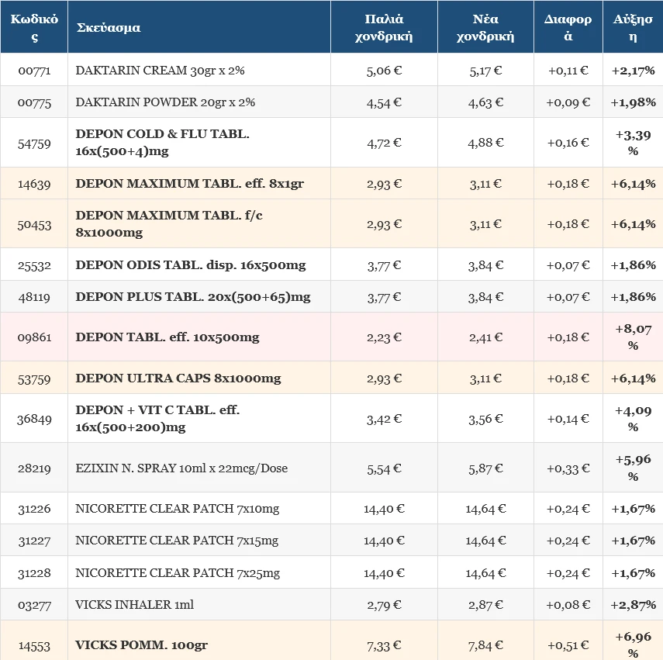Select NICORETTE CLEAR PATCH 7x25mg name

[x=178, y=573]
